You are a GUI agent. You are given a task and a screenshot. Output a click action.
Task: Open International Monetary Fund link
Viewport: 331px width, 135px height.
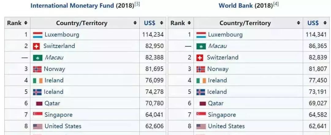pos(72,6)
